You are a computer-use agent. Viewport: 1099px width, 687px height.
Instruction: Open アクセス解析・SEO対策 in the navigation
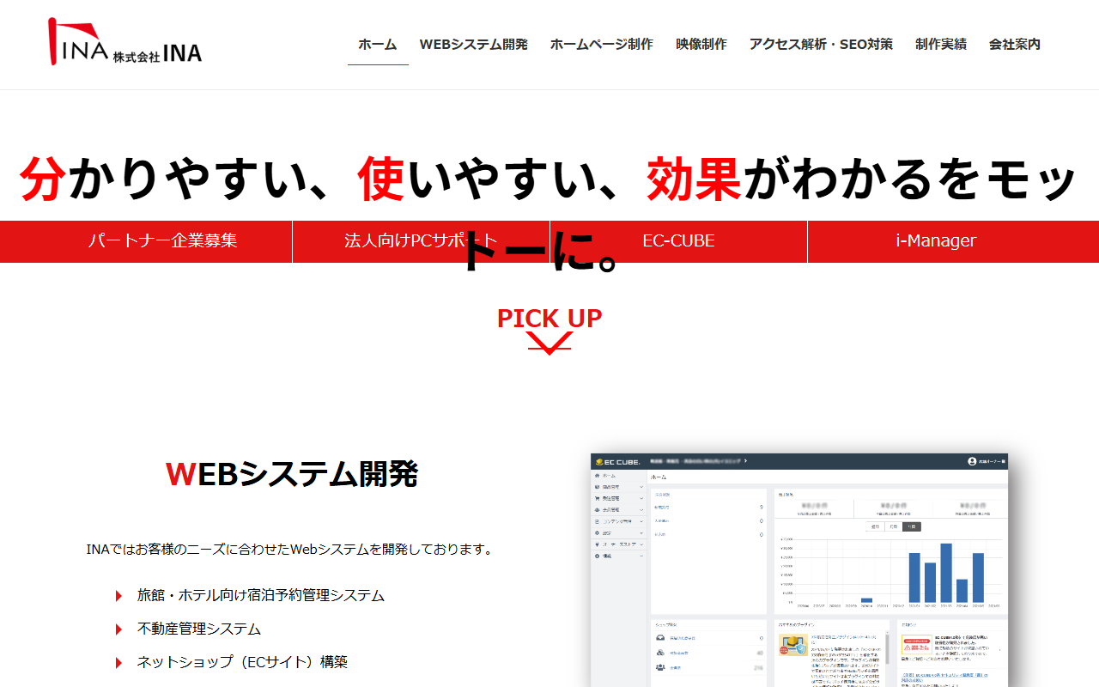pyautogui.click(x=821, y=45)
